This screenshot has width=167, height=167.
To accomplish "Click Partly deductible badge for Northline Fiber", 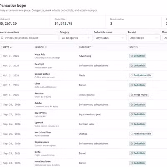I will [141, 134].
